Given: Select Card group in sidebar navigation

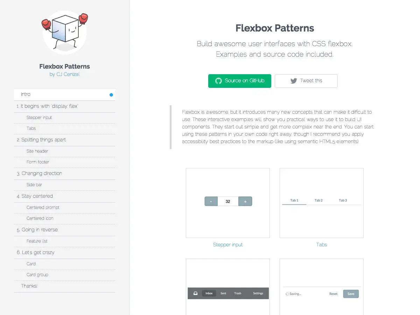Looking at the screenshot, I should [x=37, y=275].
